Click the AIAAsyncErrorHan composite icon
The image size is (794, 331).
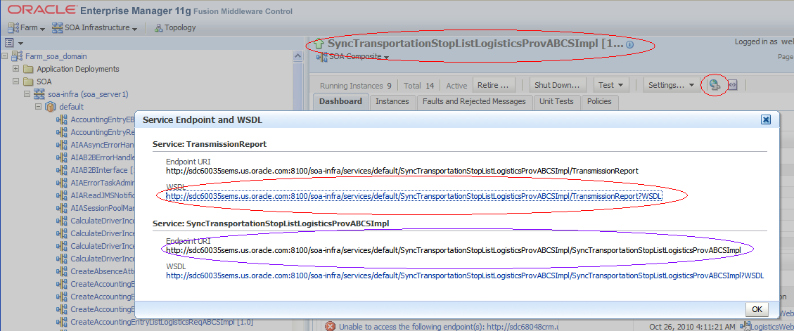pos(63,145)
